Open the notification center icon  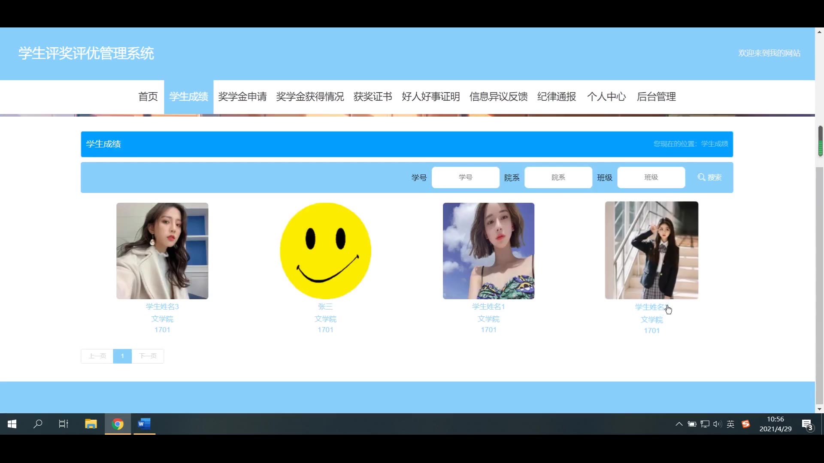click(807, 425)
